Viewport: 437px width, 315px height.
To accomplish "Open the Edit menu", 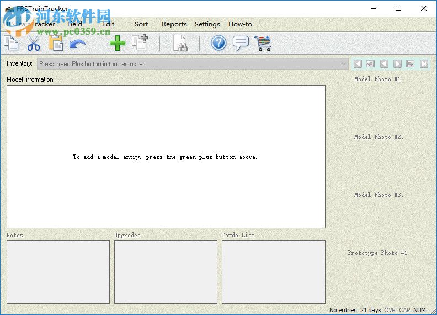I will pos(108,24).
